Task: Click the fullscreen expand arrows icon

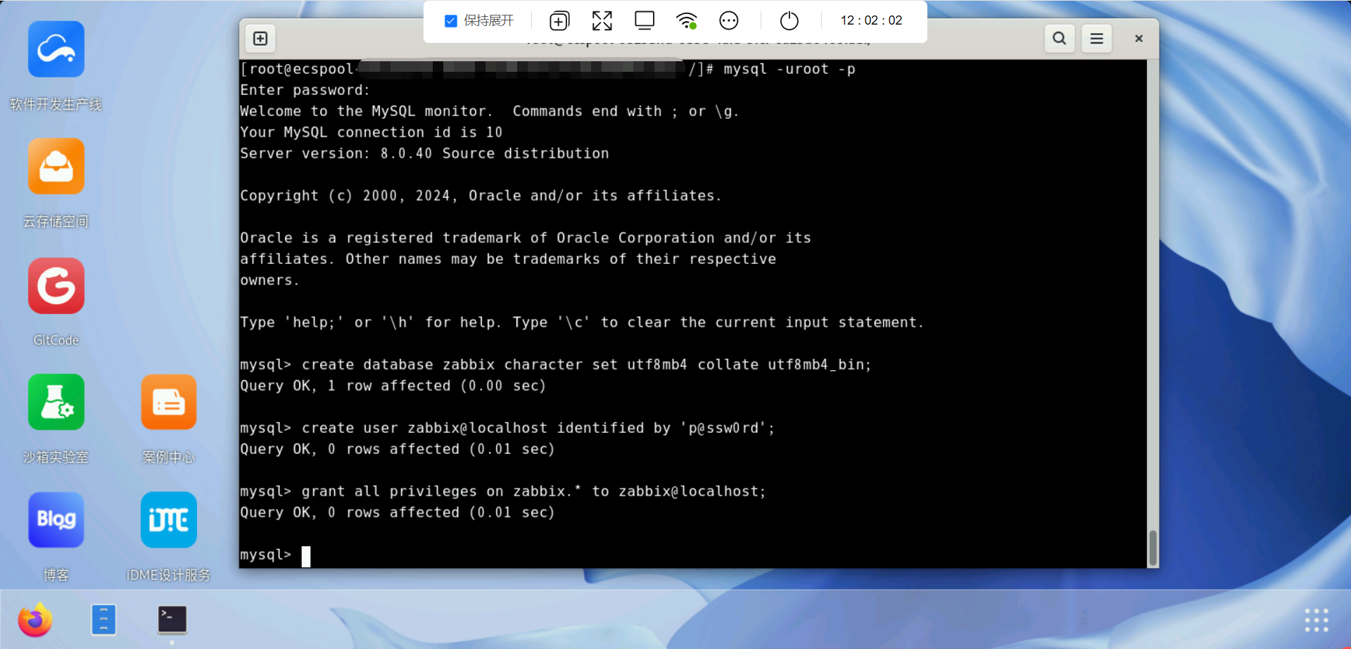Action: point(602,21)
